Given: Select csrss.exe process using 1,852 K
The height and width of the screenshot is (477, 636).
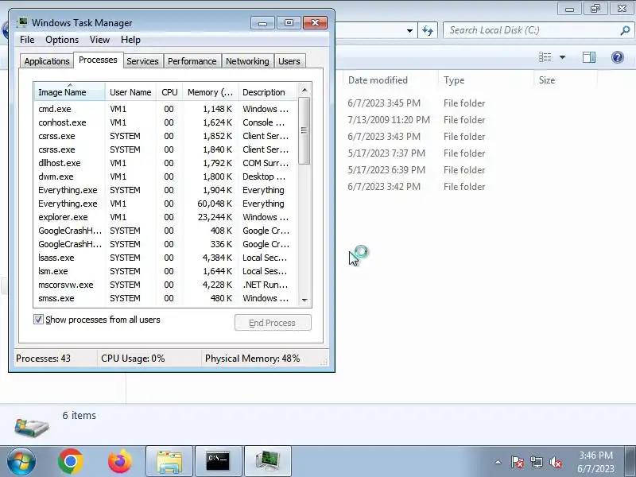Looking at the screenshot, I should (166, 136).
